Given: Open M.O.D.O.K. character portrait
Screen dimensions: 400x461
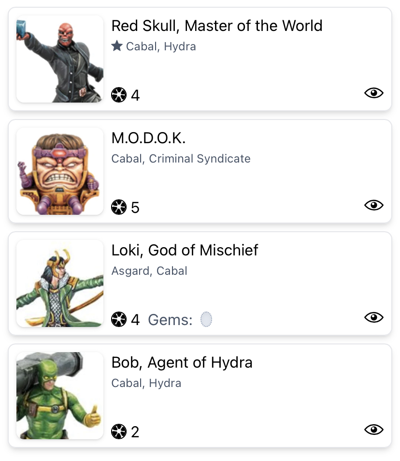Looking at the screenshot, I should (x=60, y=171).
